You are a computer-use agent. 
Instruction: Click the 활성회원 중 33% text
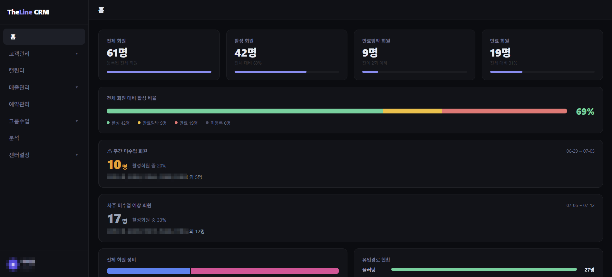pos(149,220)
